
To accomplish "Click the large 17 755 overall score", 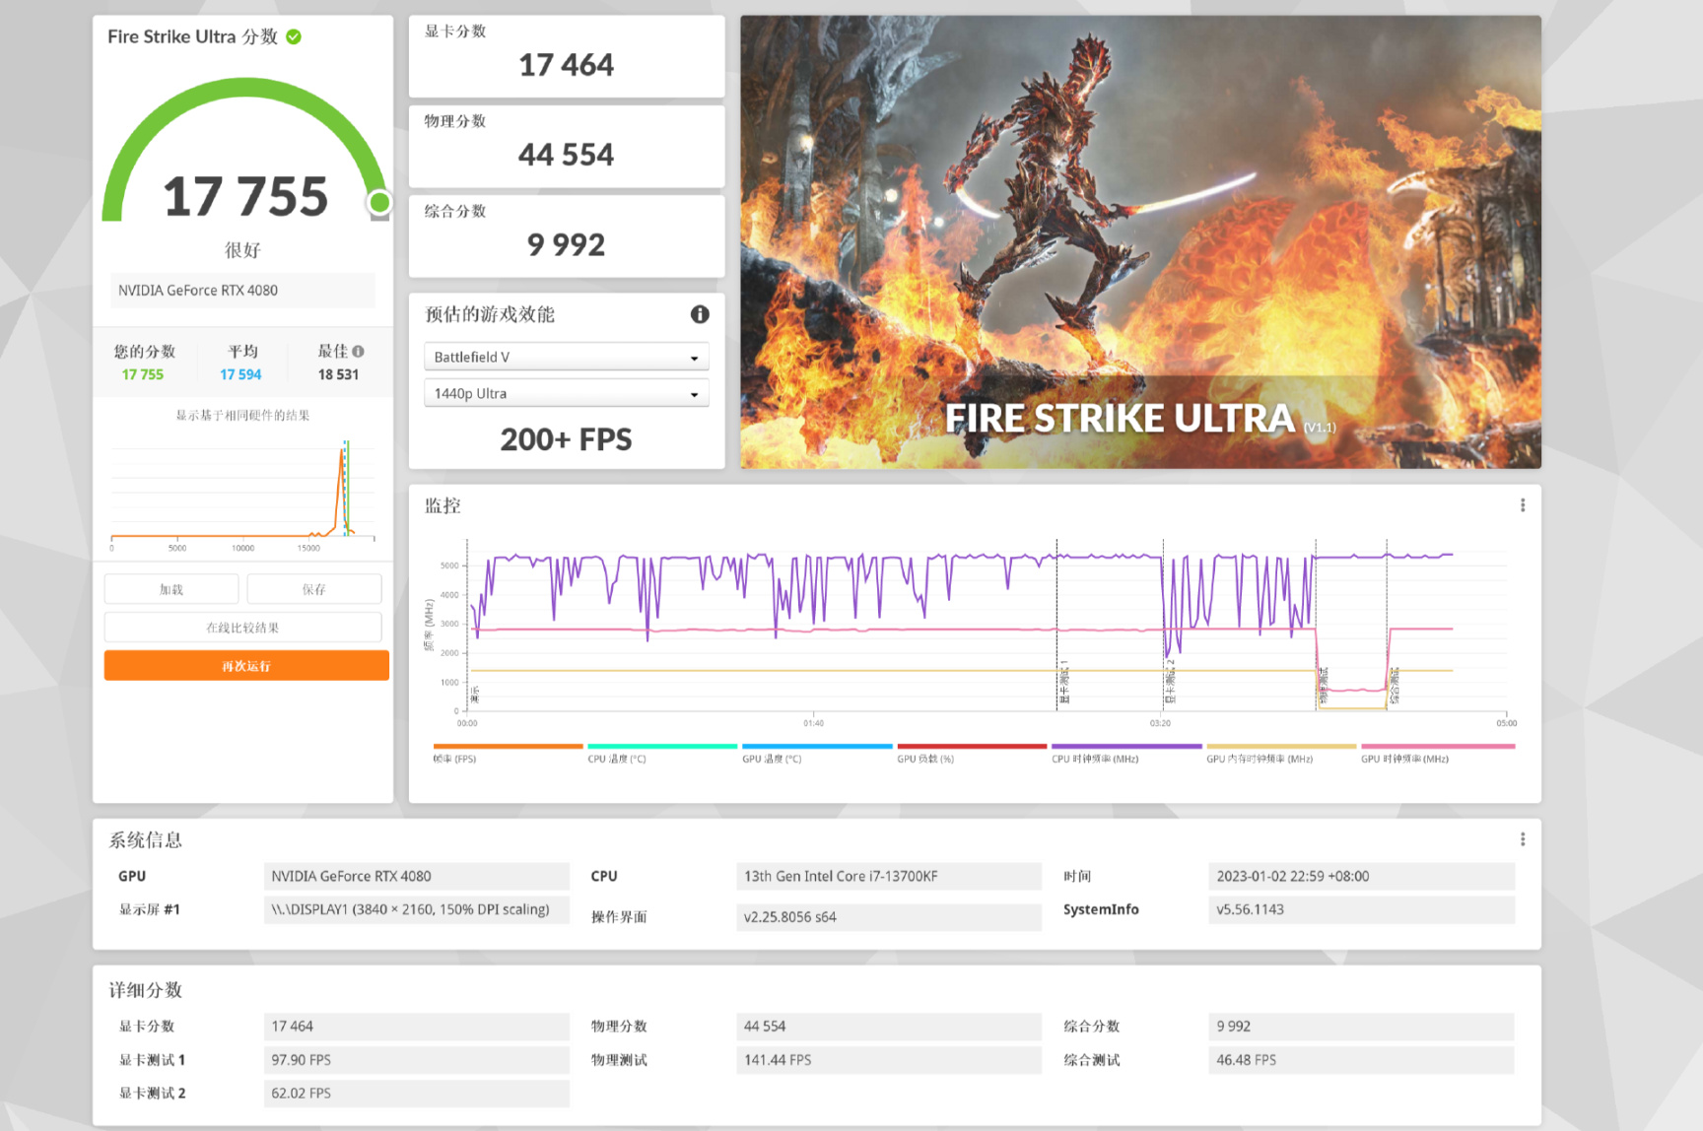I will [245, 196].
